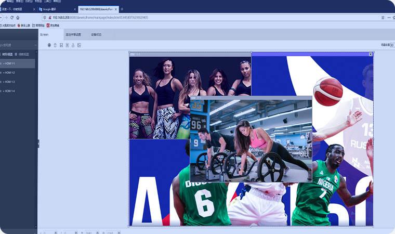Click the browser home button
This screenshot has width=395, height=234.
(18, 18)
